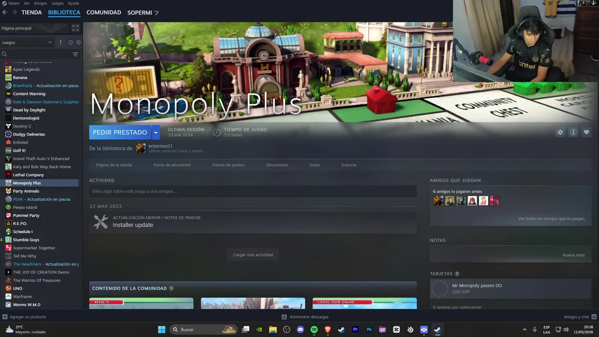Open Photoshop from the taskbar
The height and width of the screenshot is (337, 599).
(x=369, y=330)
